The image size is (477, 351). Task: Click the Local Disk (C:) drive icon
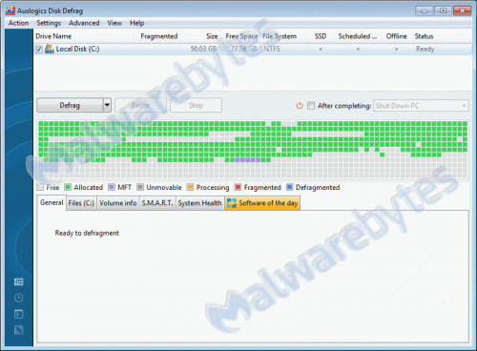click(50, 49)
